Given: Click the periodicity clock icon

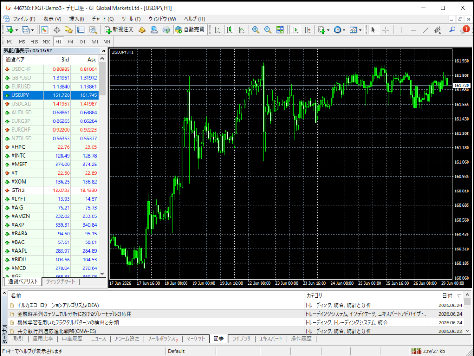Looking at the screenshot, I should (337, 30).
